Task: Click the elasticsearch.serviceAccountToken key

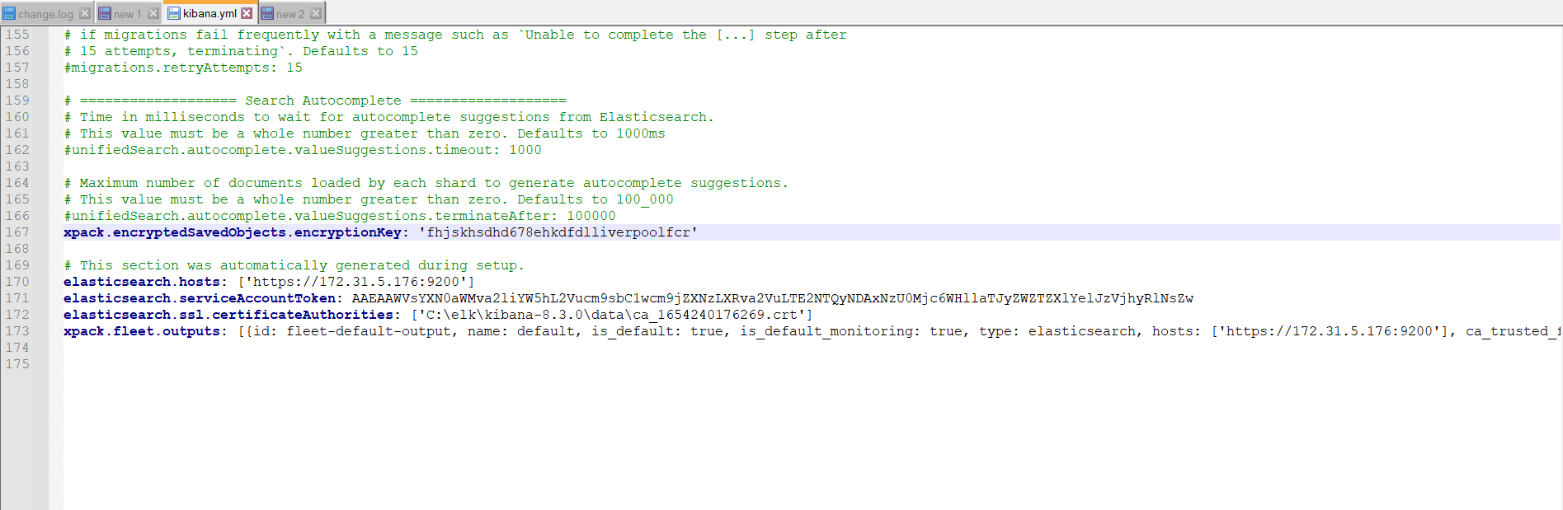Action: [x=200, y=298]
